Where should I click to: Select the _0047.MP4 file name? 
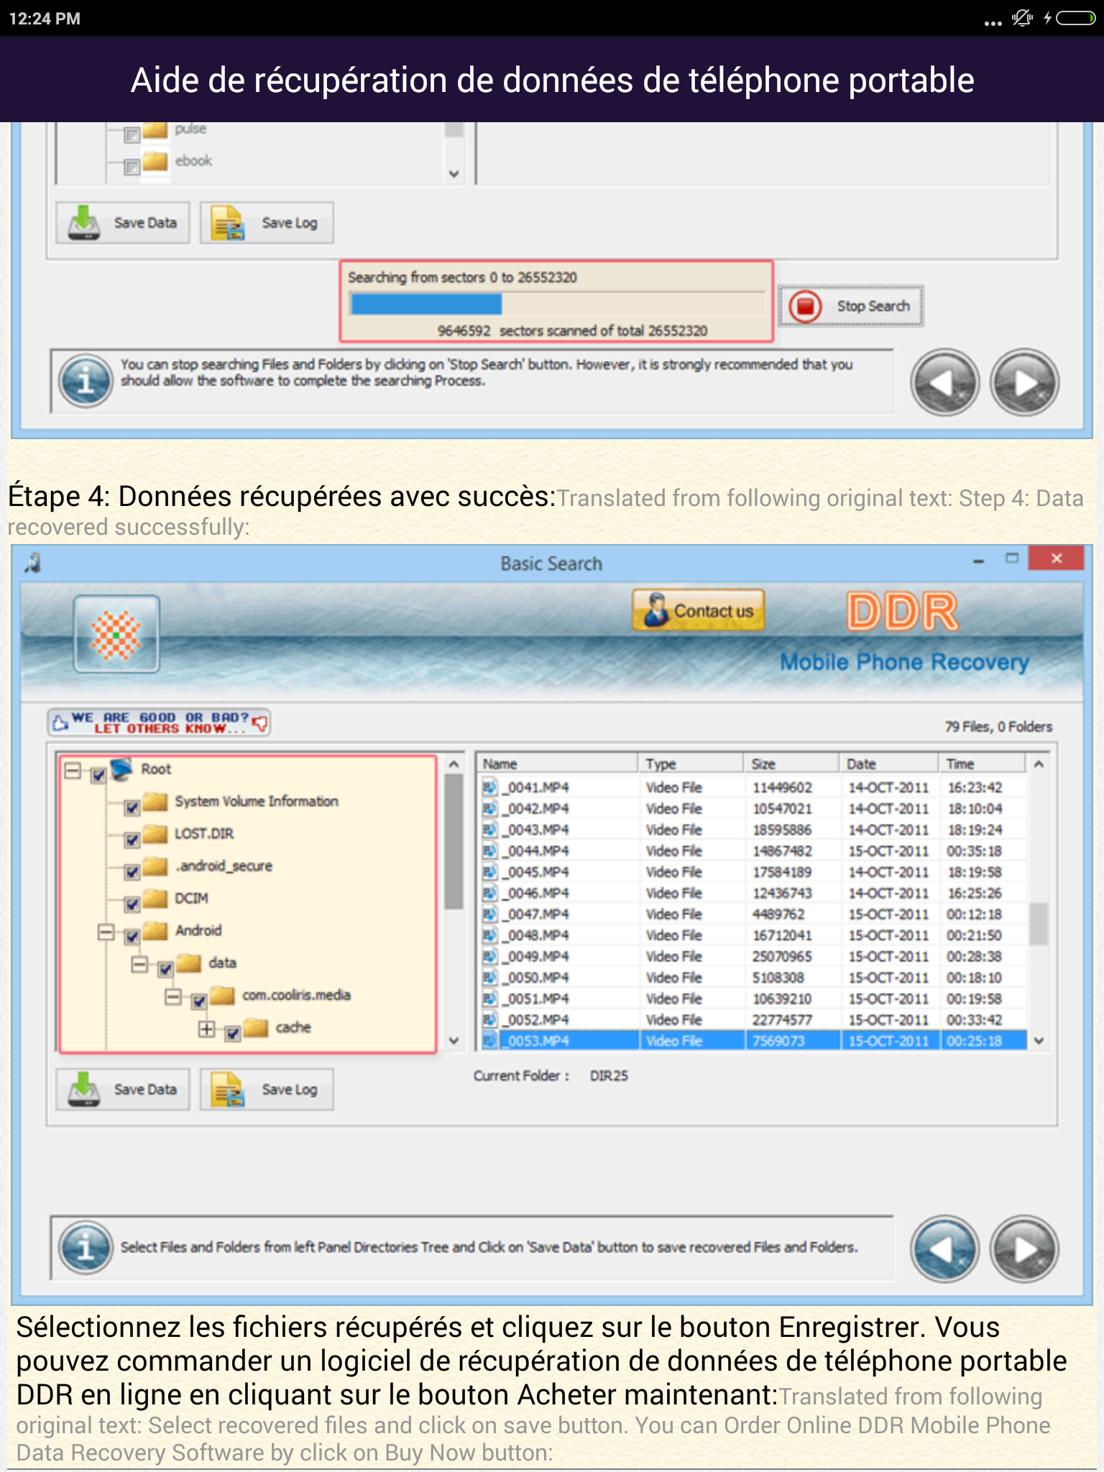[x=536, y=914]
